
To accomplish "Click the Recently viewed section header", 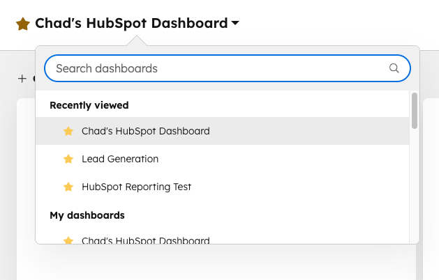I will tap(89, 105).
